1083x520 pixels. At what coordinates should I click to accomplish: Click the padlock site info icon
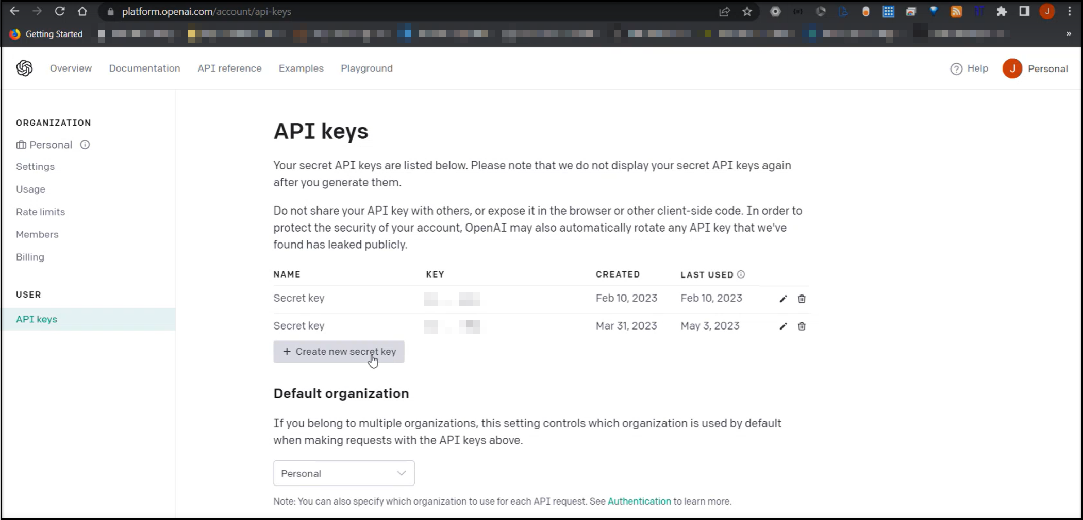pyautogui.click(x=110, y=11)
